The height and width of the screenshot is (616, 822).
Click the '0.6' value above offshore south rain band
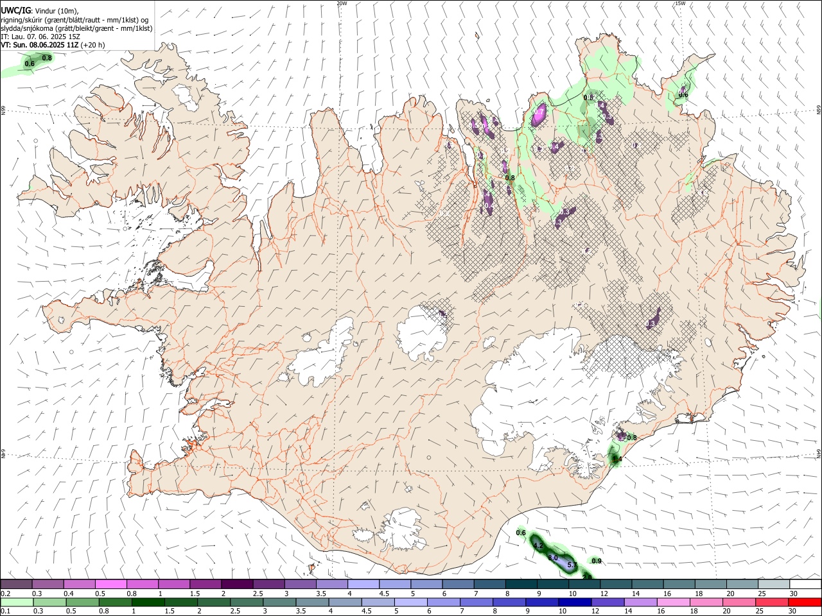tap(521, 533)
